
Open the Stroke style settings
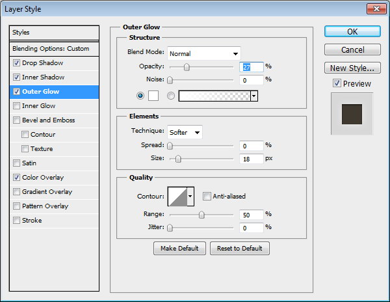pos(32,221)
